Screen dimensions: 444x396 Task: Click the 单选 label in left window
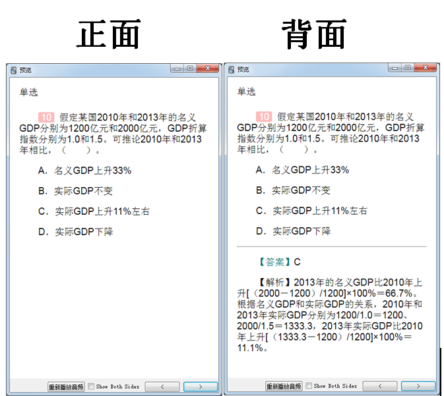(x=28, y=92)
